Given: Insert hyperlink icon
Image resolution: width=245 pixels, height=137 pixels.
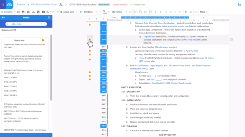Looking at the screenshot, I should pyautogui.click(x=171, y=12).
